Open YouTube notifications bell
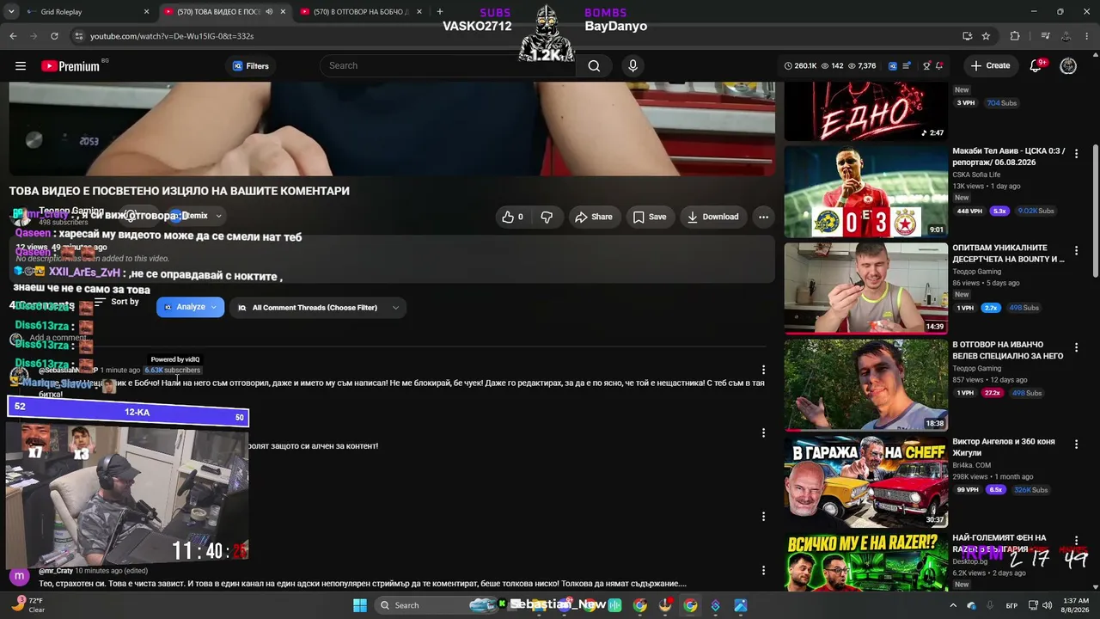Image resolution: width=1100 pixels, height=619 pixels. pos(1036,66)
